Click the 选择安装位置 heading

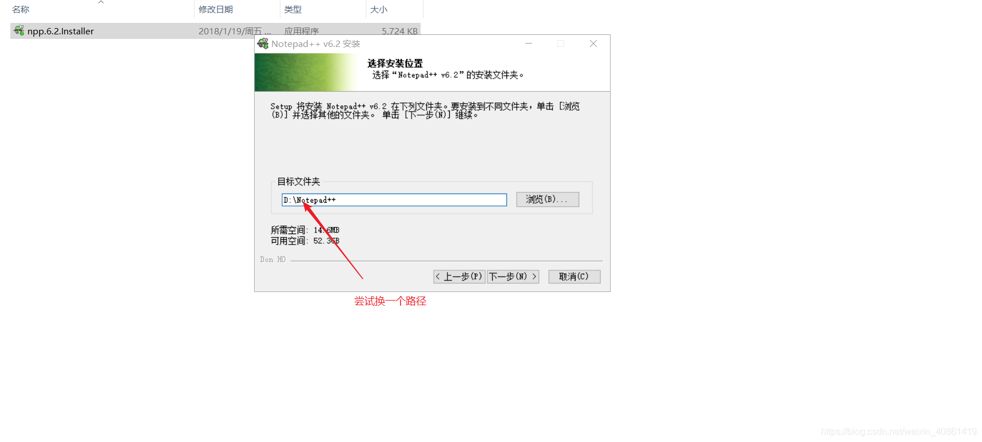[x=395, y=64]
